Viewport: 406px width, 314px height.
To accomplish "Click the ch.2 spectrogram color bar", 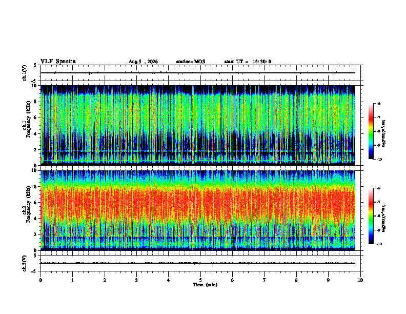I will pos(371,216).
